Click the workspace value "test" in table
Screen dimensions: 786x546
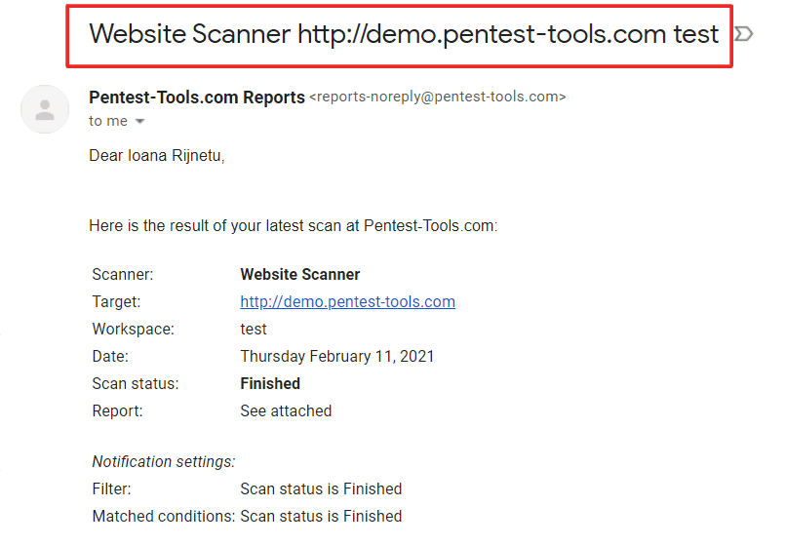tap(254, 329)
